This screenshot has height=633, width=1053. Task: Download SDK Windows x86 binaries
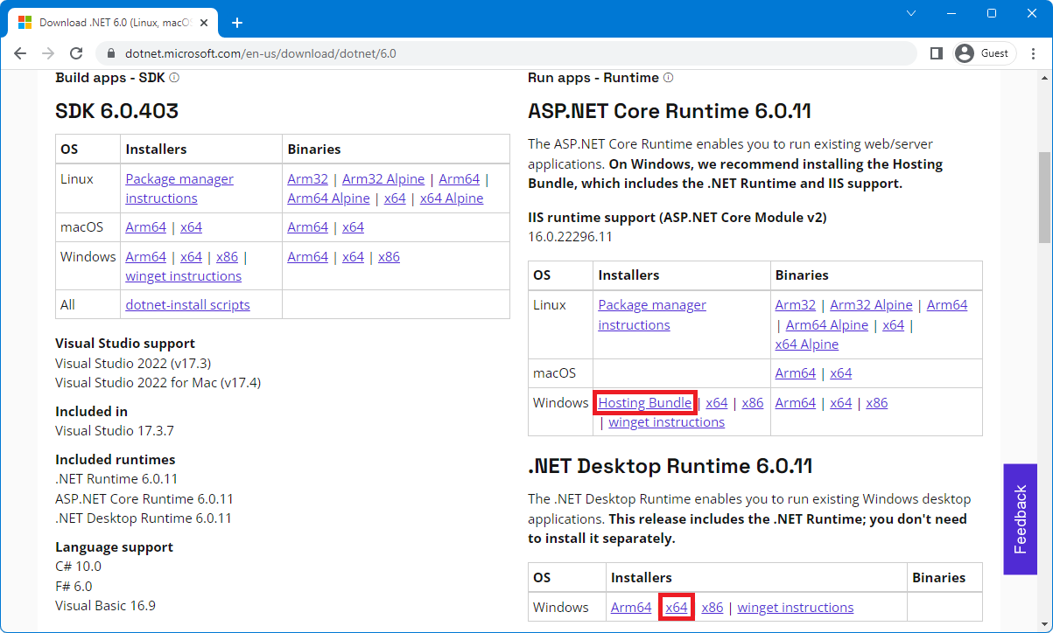[389, 256]
